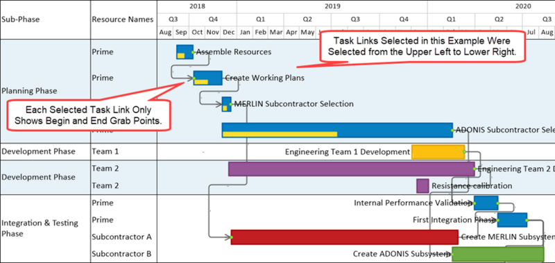Select the Integration & Testing Phase label
555x263 pixels.
click(x=40, y=228)
